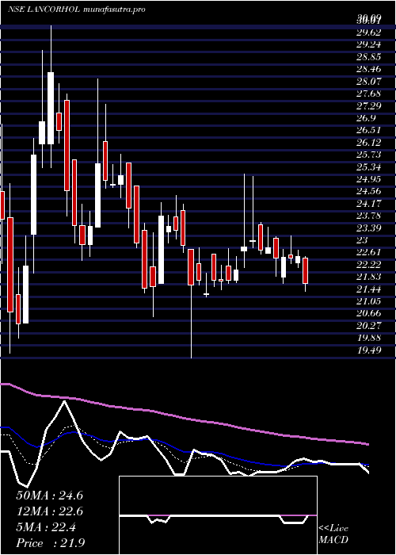Select the 22.22 price axis label
The image size is (396, 555).
(369, 265)
